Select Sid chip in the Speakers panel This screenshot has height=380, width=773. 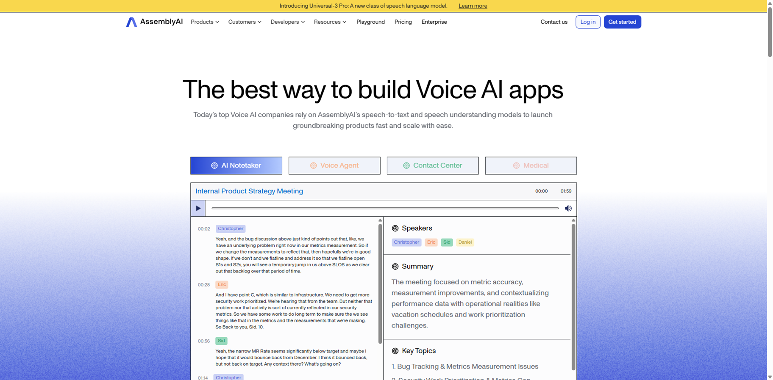coord(447,242)
